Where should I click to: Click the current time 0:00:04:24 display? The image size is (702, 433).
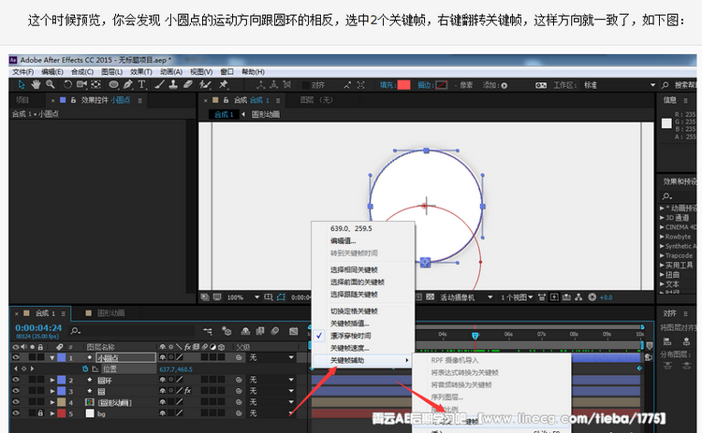[x=38, y=328]
